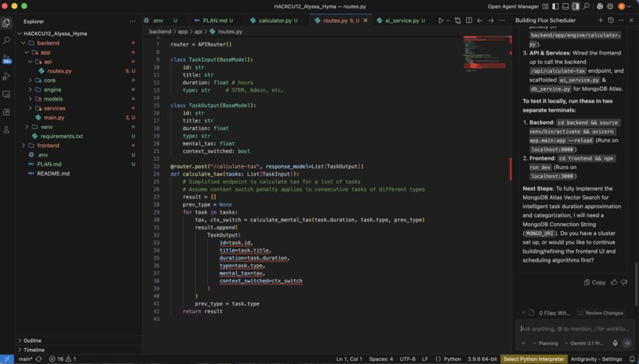This screenshot has height=364, width=639.
Task: Start a new agent conversation with plus icon
Action: tap(600, 20)
